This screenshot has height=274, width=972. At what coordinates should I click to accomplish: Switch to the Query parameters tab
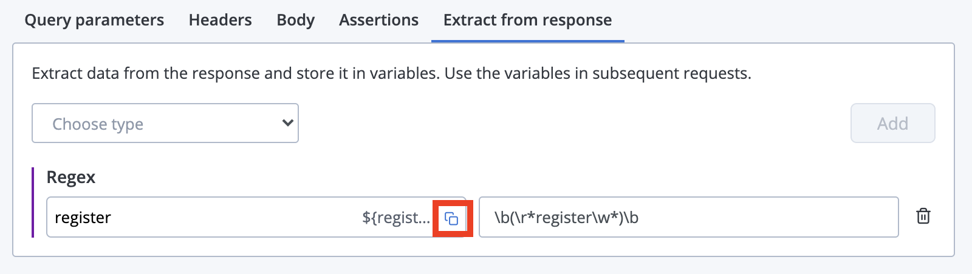click(x=94, y=20)
